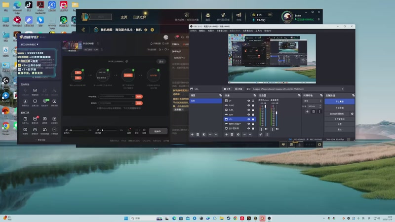Open League client store icon
395x222 pixels.
[239, 16]
